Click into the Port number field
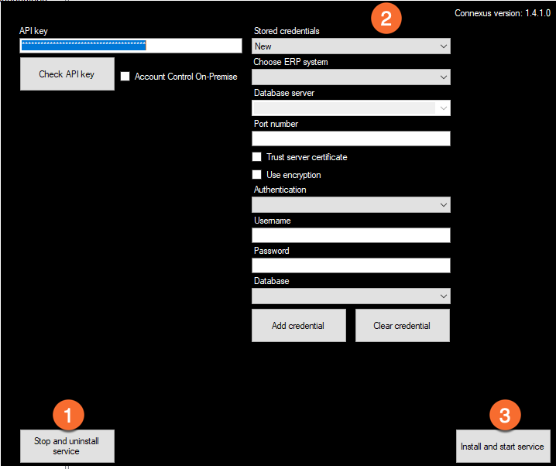 [x=351, y=139]
